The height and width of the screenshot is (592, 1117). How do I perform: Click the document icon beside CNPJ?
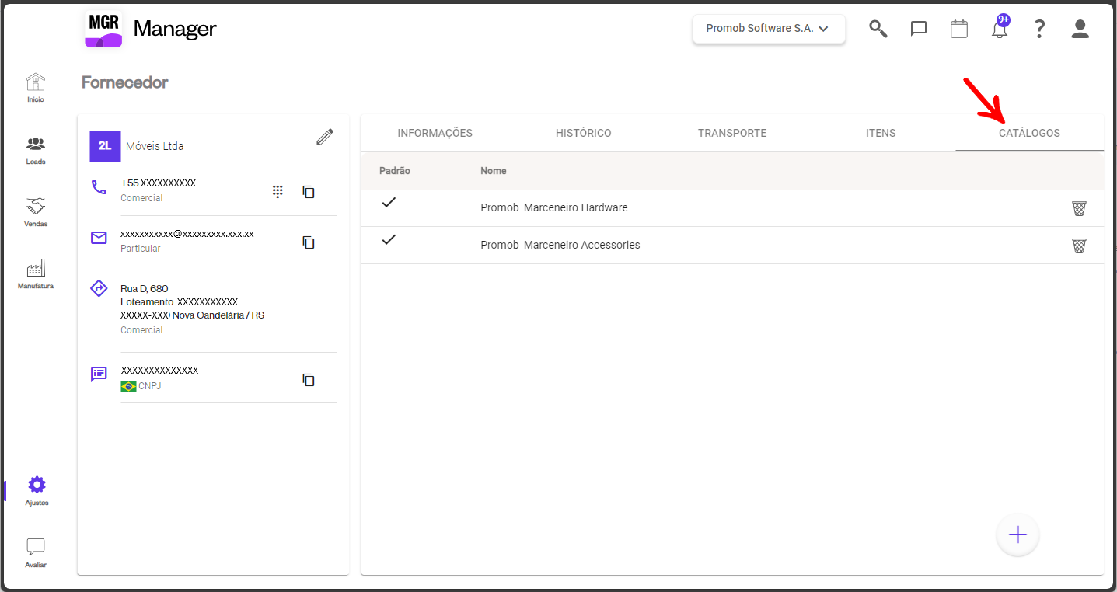(x=99, y=374)
